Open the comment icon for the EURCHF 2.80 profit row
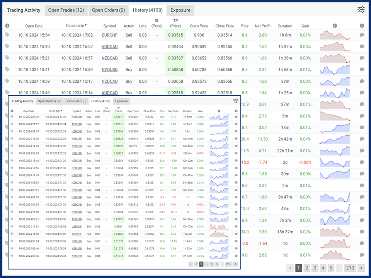371x278 pixels. coord(362,35)
